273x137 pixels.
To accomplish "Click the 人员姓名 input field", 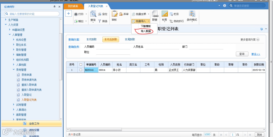I will [162, 47].
